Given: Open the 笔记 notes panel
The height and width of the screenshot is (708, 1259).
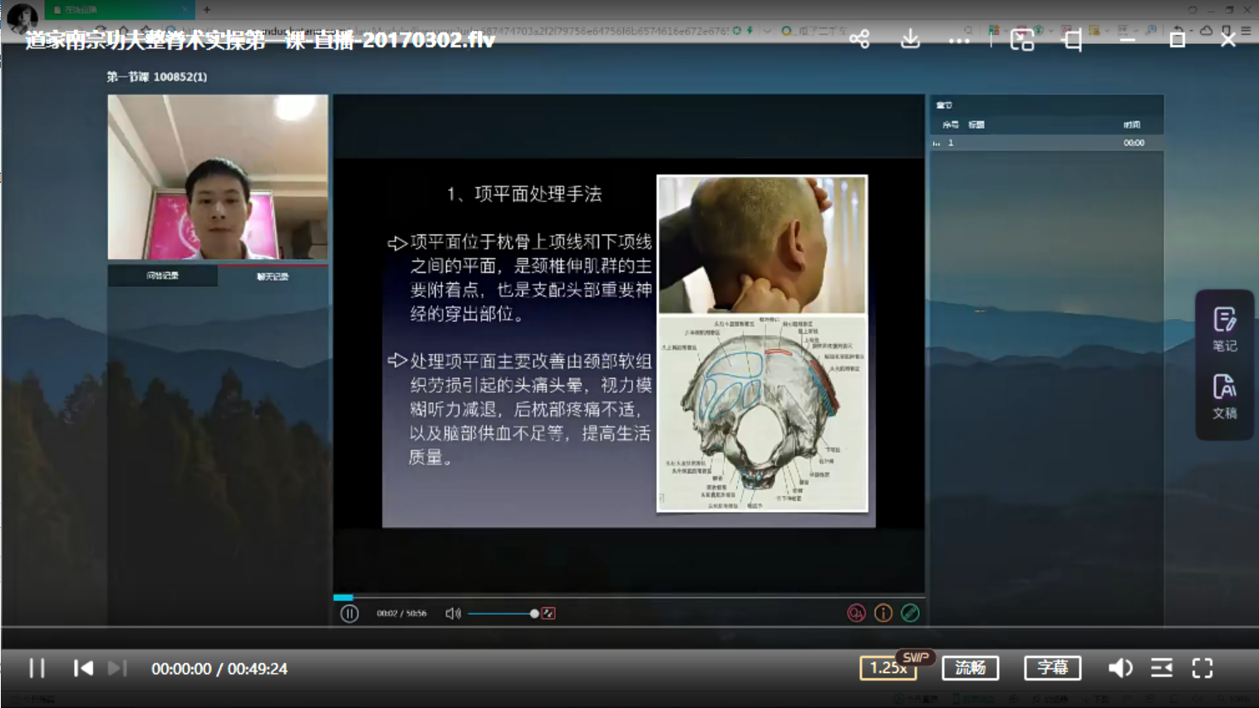Looking at the screenshot, I should pos(1224,329).
